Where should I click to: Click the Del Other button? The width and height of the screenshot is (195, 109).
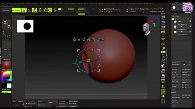pyautogui.click(x=186, y=85)
